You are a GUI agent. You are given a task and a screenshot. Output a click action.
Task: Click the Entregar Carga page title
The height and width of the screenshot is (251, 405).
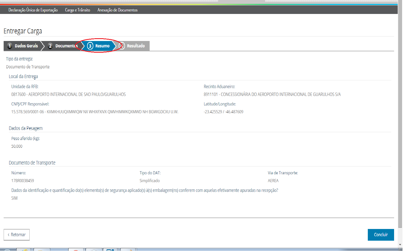click(23, 31)
